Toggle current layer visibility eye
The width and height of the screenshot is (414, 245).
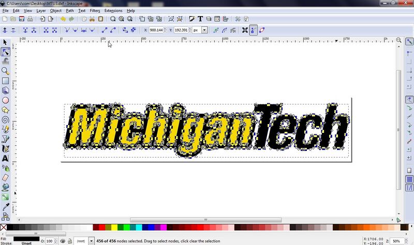pyautogui.click(x=63, y=241)
